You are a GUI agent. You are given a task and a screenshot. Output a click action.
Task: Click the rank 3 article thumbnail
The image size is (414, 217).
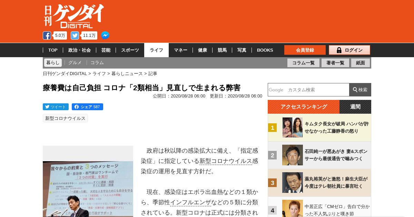tap(293, 183)
